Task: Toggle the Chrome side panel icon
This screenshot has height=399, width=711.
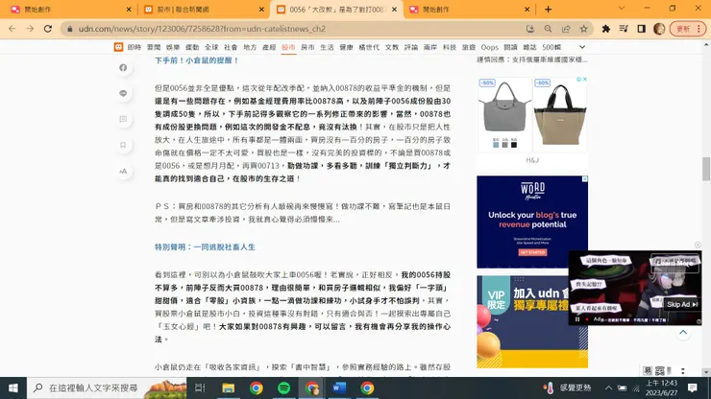Action: [641, 29]
